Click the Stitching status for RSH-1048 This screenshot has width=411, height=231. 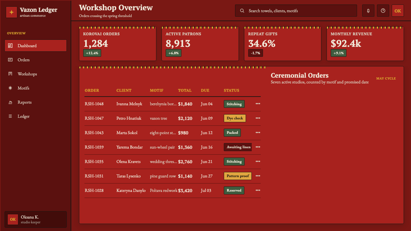pyautogui.click(x=234, y=104)
